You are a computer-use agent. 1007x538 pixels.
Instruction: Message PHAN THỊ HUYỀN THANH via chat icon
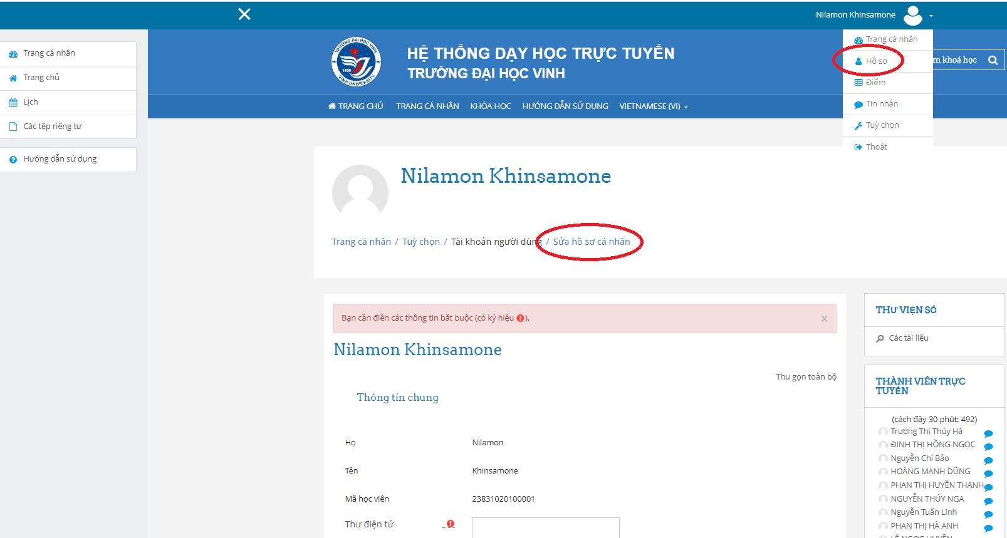coord(988,487)
